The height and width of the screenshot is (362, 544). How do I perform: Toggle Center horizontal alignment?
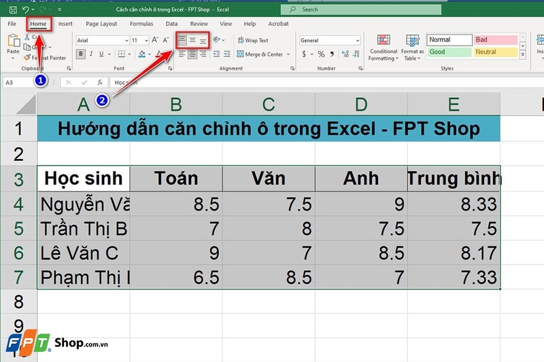[x=192, y=54]
